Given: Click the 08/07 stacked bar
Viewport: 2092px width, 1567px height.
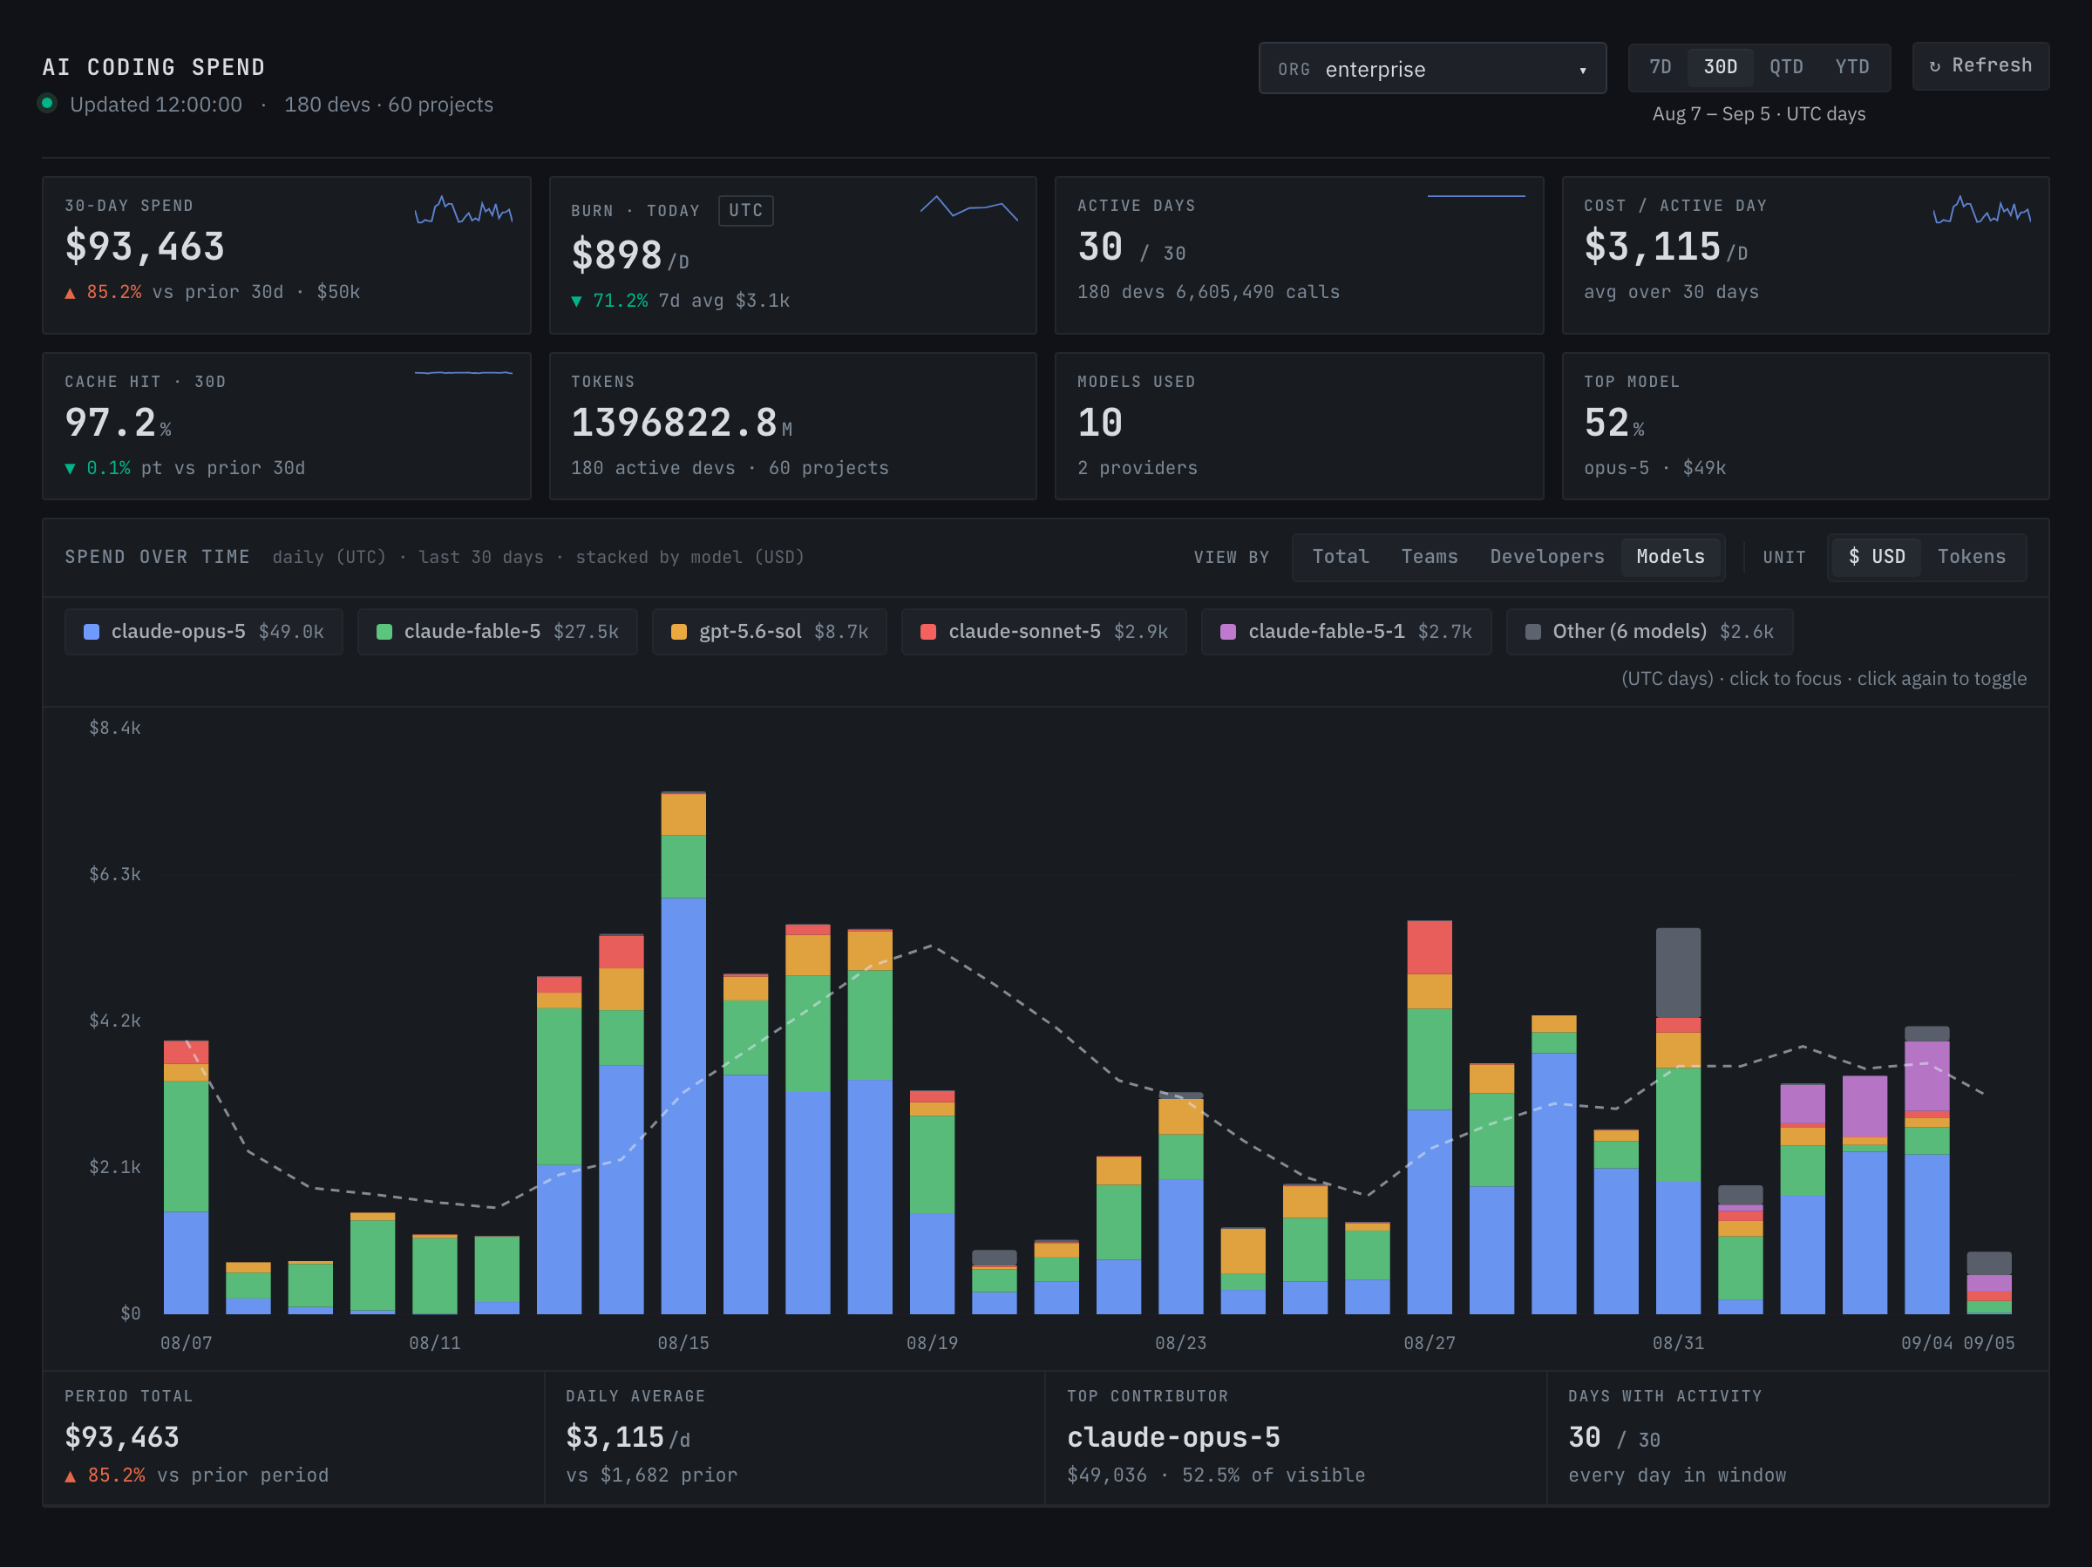Looking at the screenshot, I should coord(187,1177).
